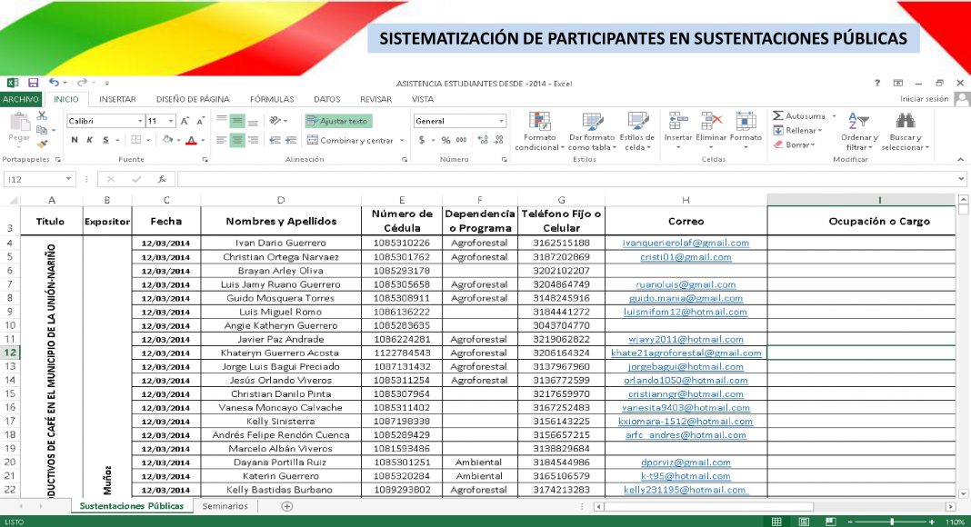Screen dimensions: 971x527
Task: Save the workbook with the floppy disk icon
Action: pyautogui.click(x=34, y=83)
